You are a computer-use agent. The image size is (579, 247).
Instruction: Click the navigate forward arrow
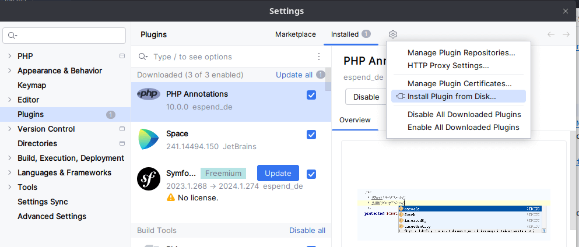pyautogui.click(x=566, y=34)
